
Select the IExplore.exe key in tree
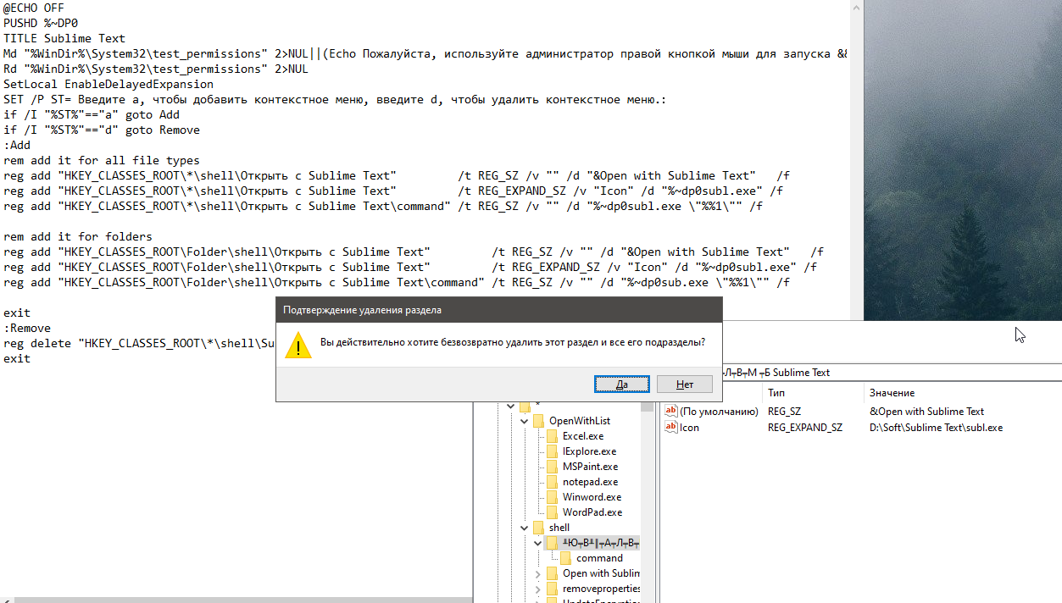point(589,451)
